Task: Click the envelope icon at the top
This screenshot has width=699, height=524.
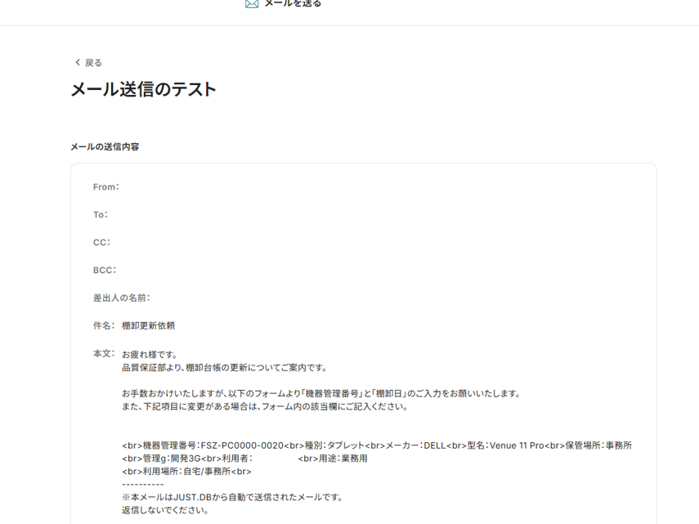Action: point(252,4)
